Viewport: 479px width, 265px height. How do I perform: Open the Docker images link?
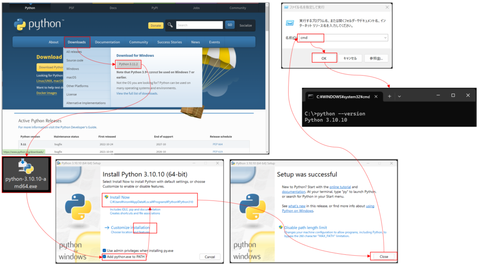46,93
